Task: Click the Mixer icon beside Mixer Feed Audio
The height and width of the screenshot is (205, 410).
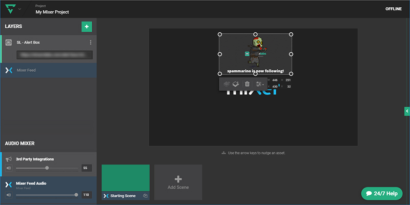Action: (x=9, y=185)
